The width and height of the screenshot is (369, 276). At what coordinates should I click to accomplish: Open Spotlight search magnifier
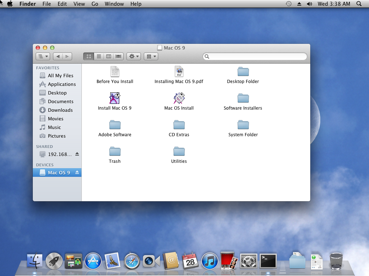pos(359,4)
